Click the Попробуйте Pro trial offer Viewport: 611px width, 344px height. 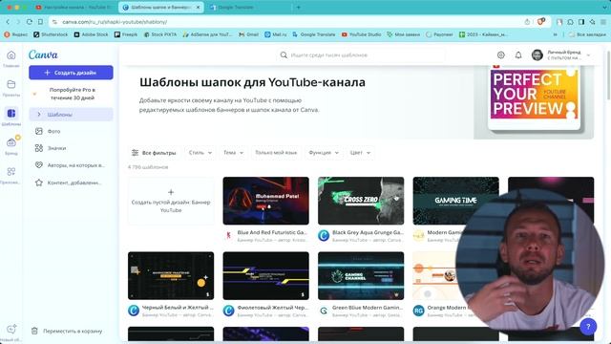pyautogui.click(x=71, y=94)
